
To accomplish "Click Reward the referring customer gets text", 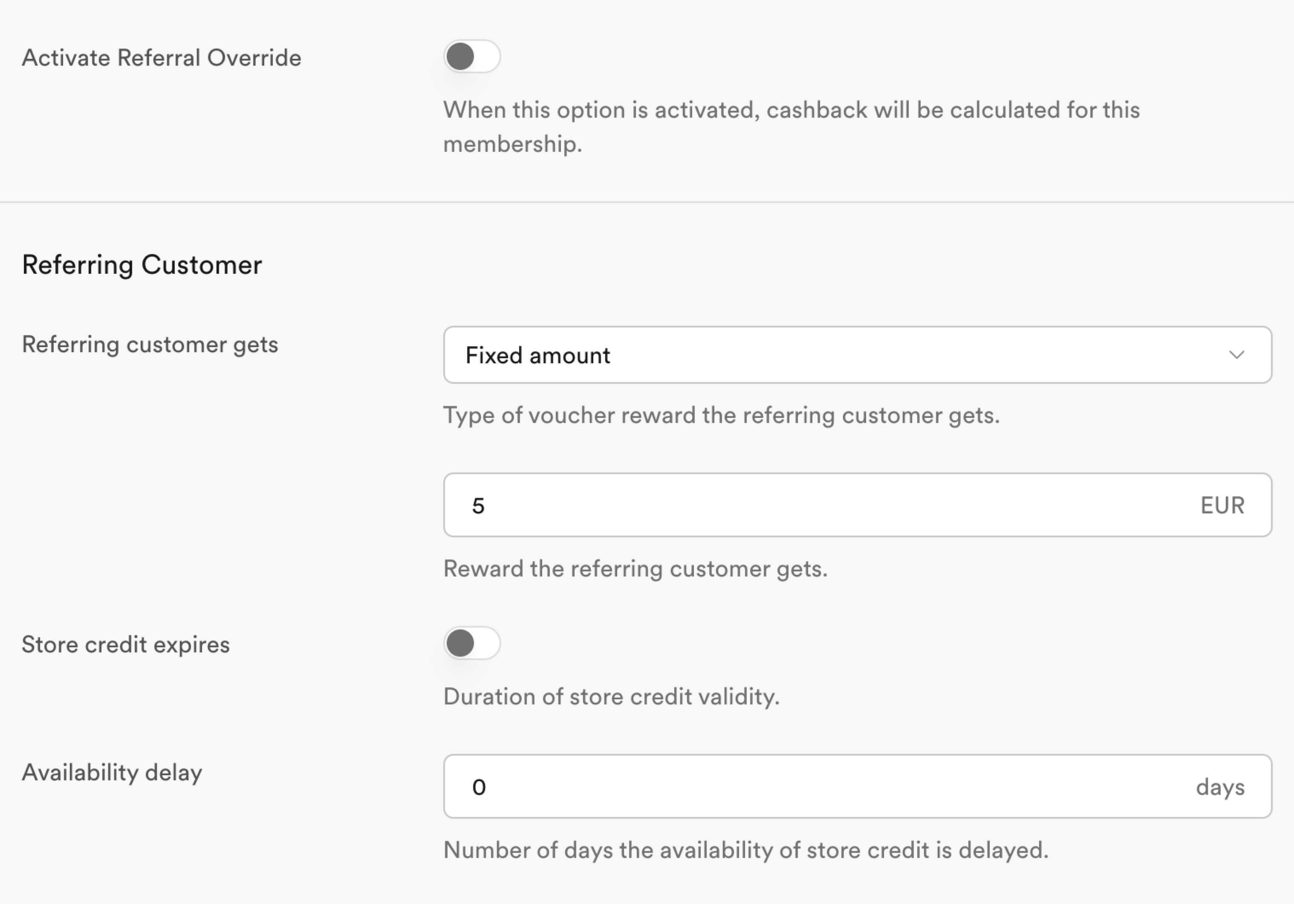I will pos(635,569).
